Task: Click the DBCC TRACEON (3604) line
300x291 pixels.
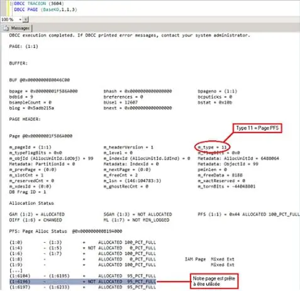Action: pos(39,3)
